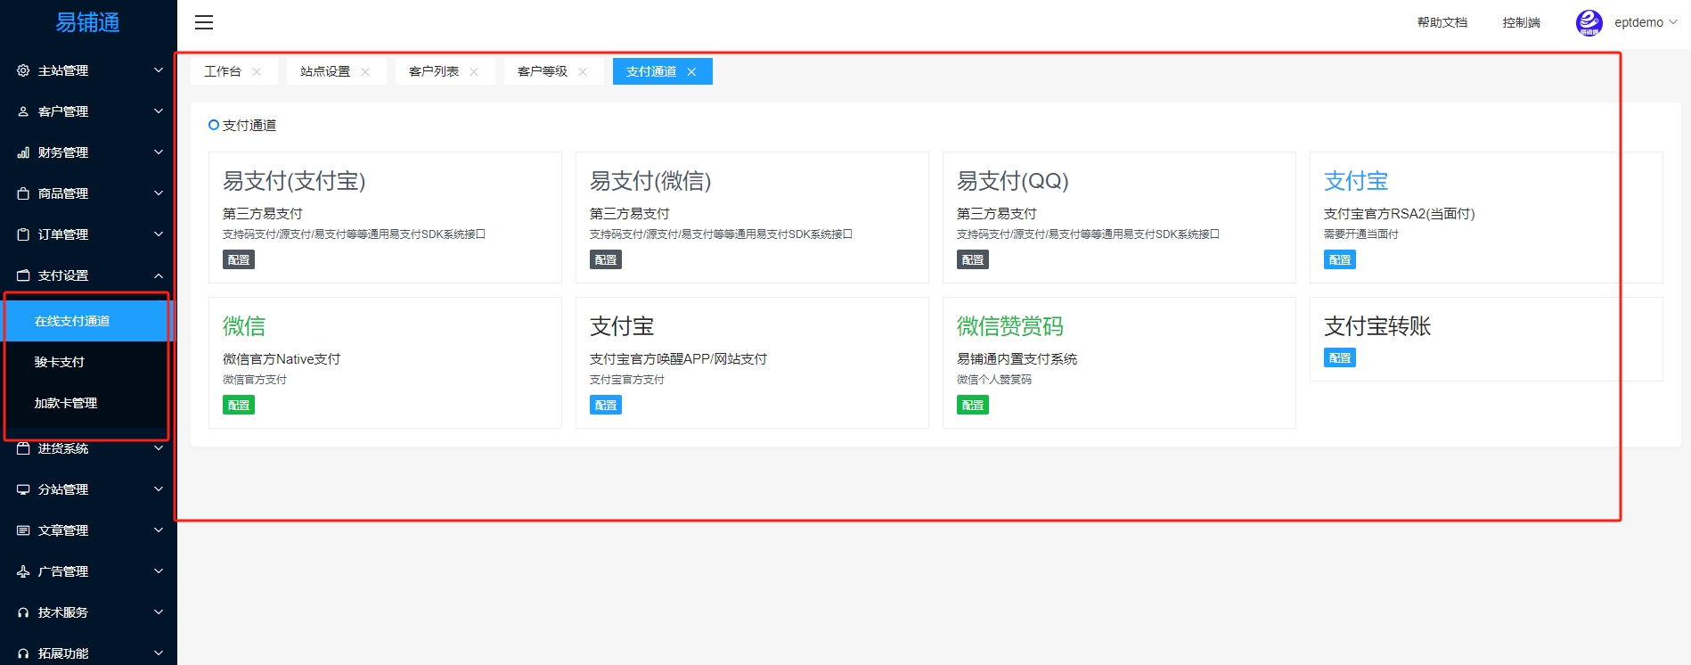Click the 文章管理 list icon
Screen dimensions: 1691x665
[23, 530]
